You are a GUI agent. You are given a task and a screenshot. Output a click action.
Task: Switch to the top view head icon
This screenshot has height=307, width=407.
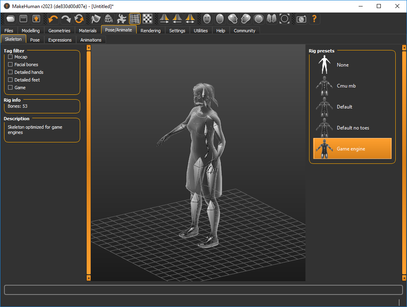259,19
